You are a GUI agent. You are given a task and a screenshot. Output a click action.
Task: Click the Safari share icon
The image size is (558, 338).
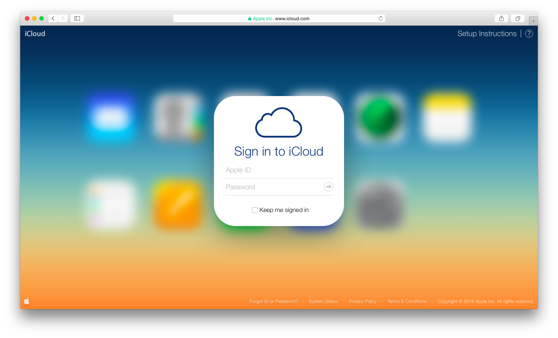click(501, 18)
